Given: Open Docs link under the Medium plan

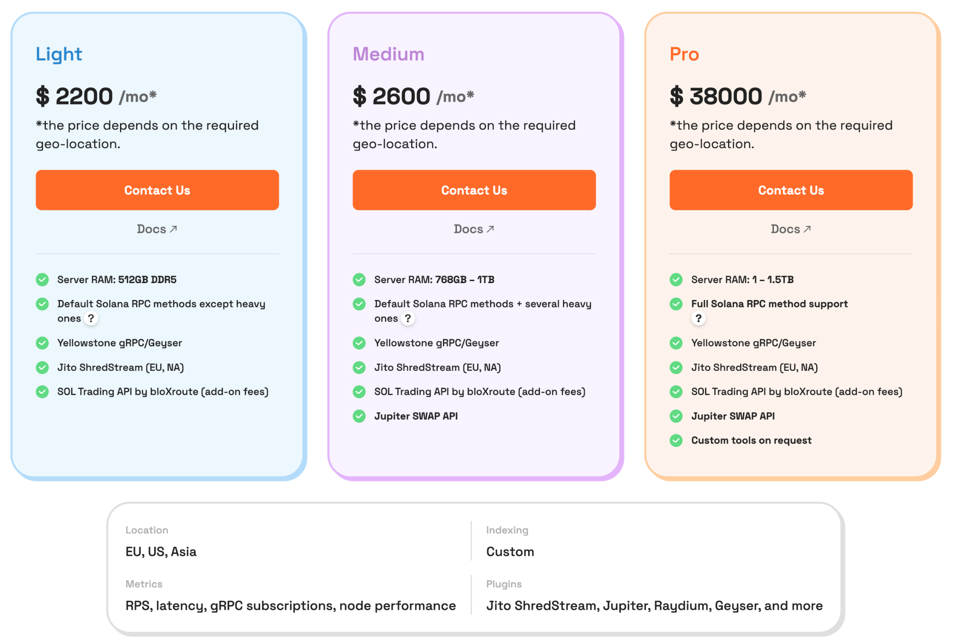Looking at the screenshot, I should [474, 229].
